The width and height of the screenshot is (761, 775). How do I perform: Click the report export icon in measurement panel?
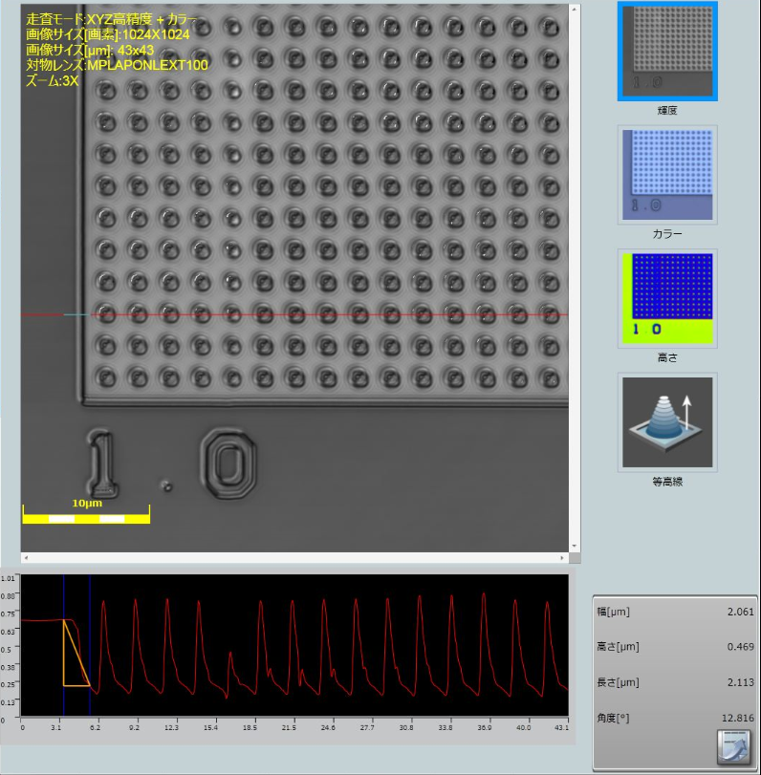point(733,746)
